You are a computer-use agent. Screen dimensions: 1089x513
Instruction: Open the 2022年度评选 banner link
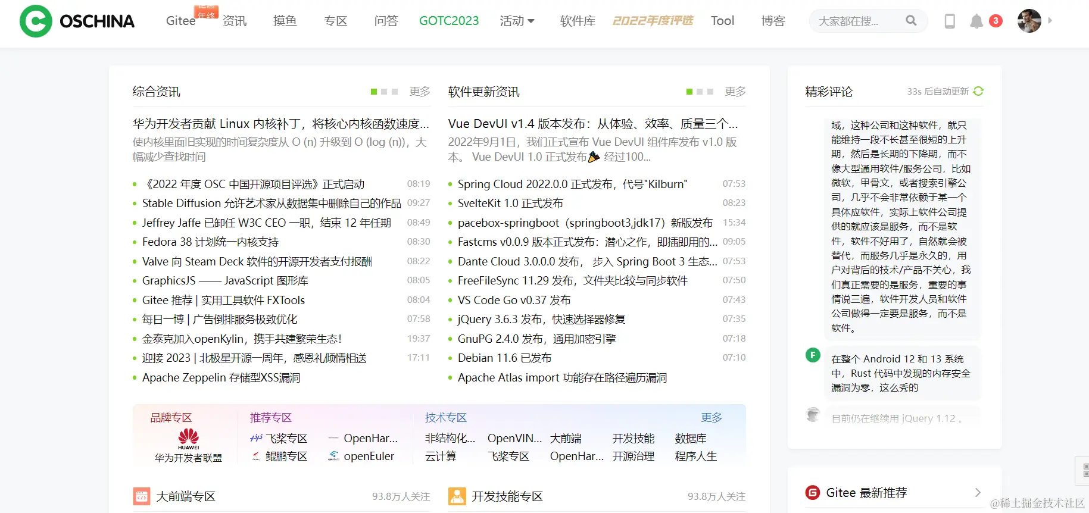tap(653, 21)
